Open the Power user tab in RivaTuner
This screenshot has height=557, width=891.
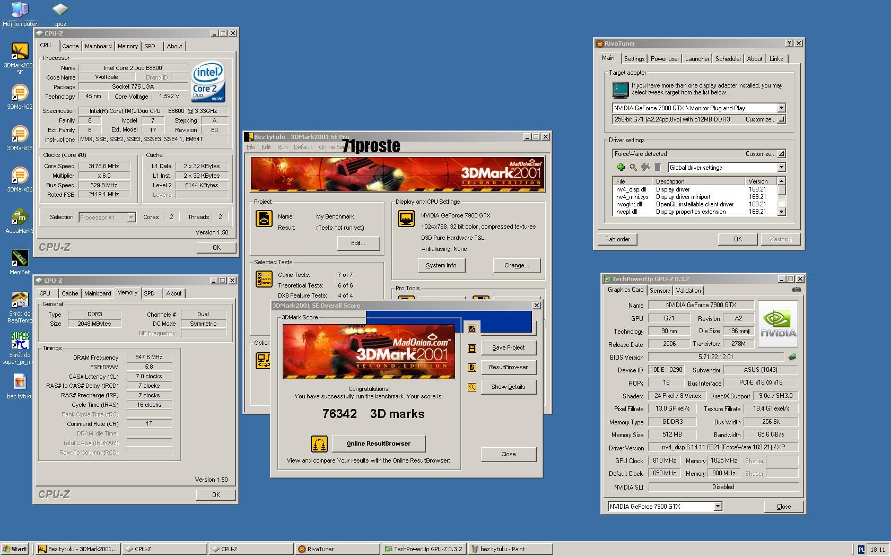tap(665, 59)
